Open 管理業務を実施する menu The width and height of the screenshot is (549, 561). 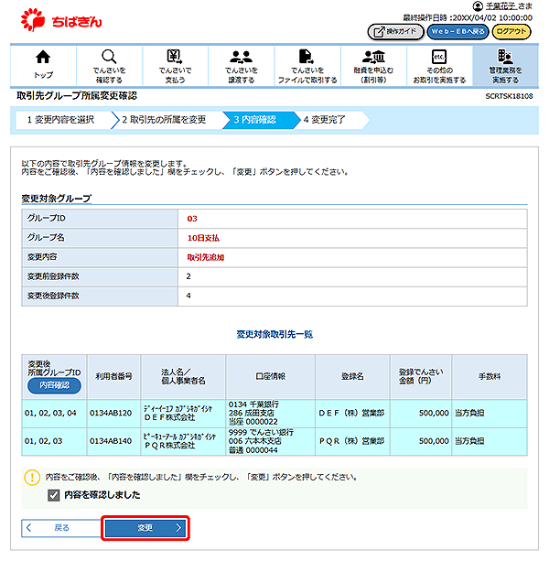(x=505, y=63)
